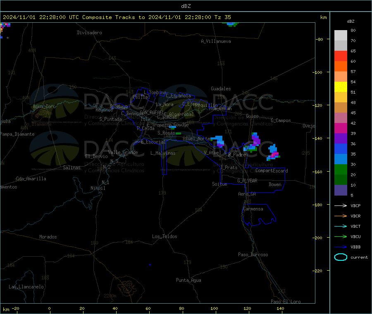The width and height of the screenshot is (372, 314).
Task: Click the S_Pintada map label
Action: click(110, 119)
